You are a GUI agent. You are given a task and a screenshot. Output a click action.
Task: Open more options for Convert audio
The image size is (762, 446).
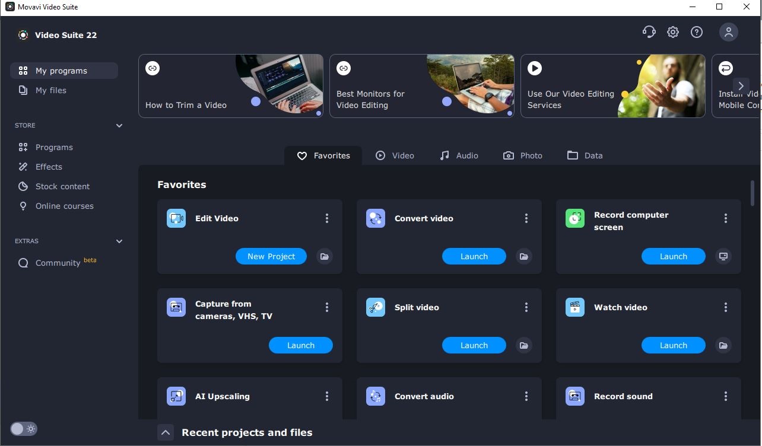pos(526,396)
